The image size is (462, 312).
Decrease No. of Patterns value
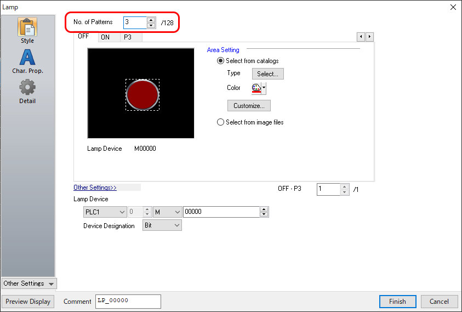point(151,25)
